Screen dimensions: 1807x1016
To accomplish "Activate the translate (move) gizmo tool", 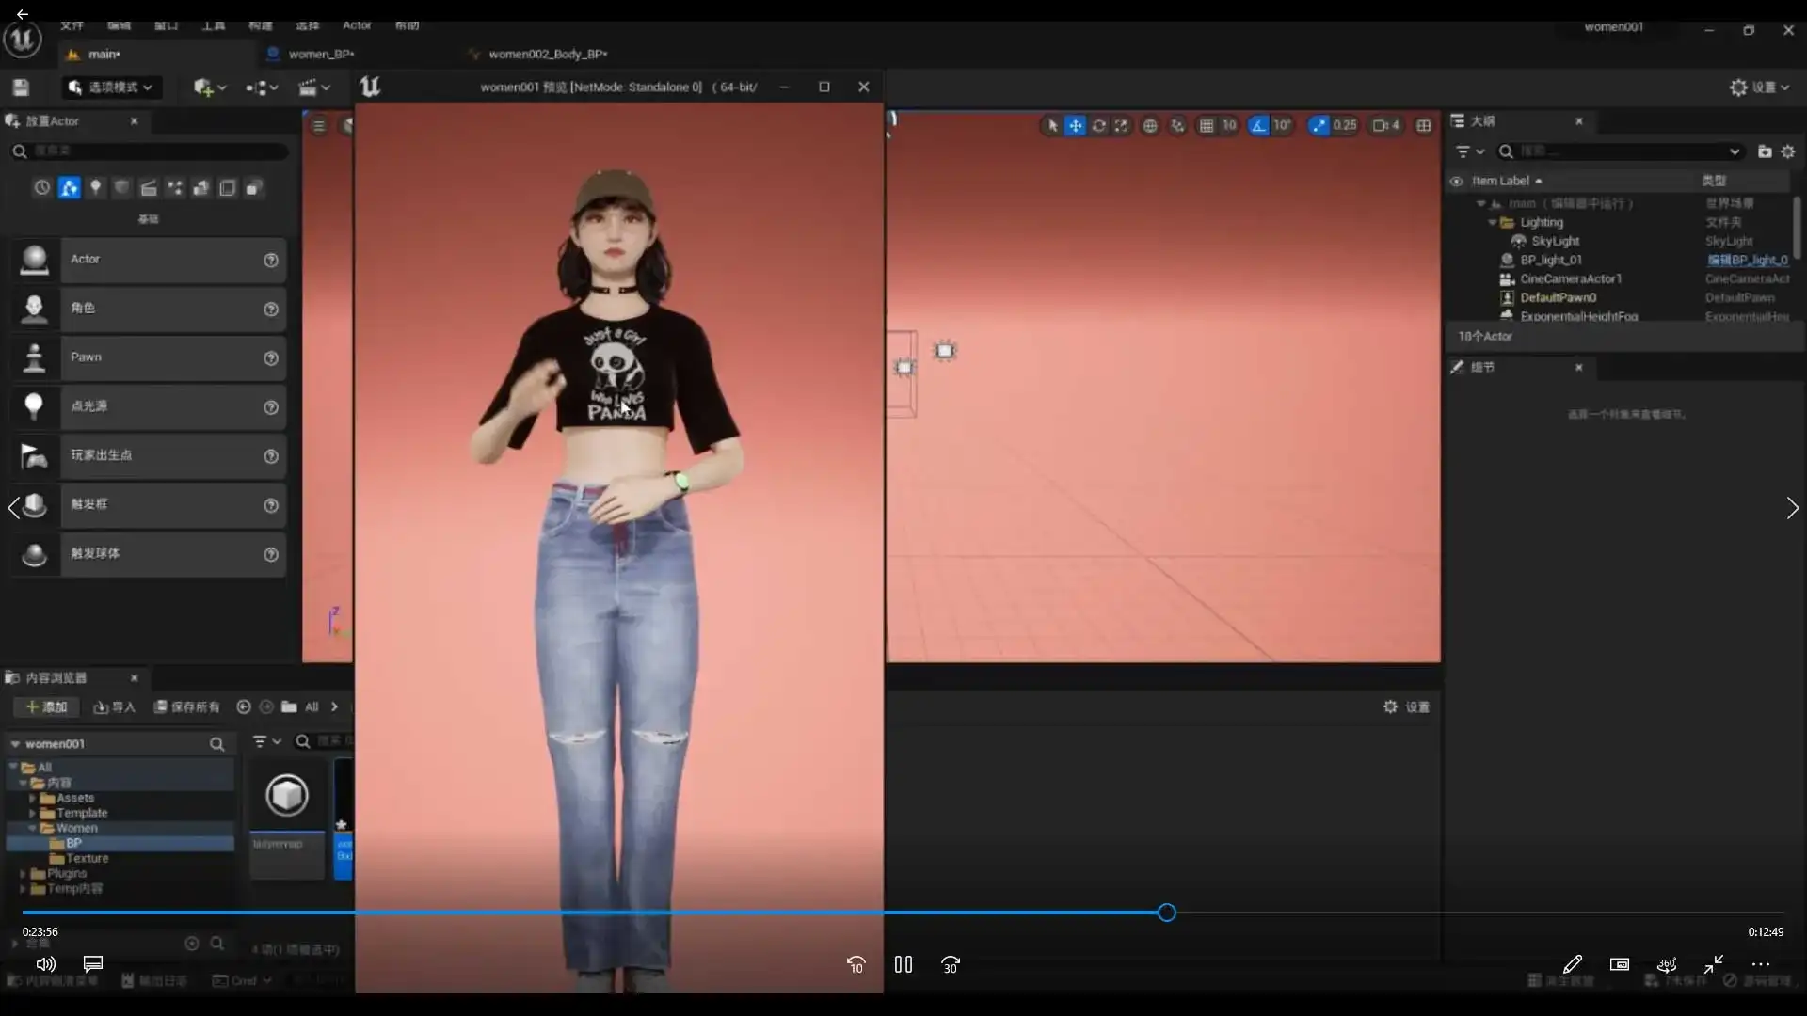I will pos(1075,125).
